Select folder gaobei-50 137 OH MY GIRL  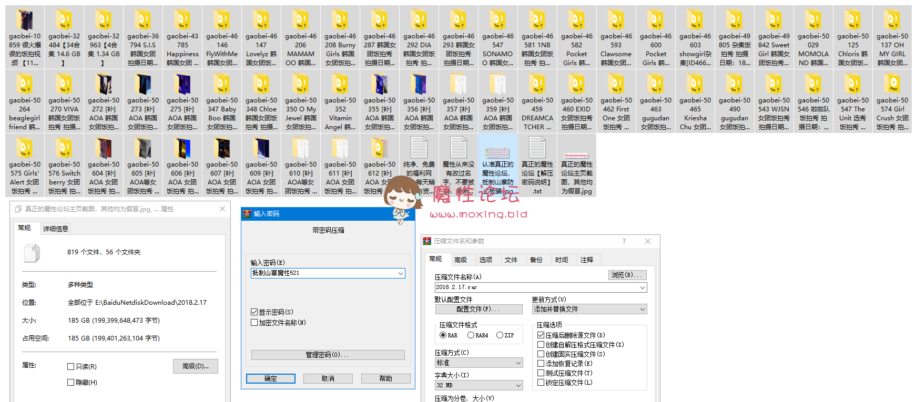tap(892, 37)
